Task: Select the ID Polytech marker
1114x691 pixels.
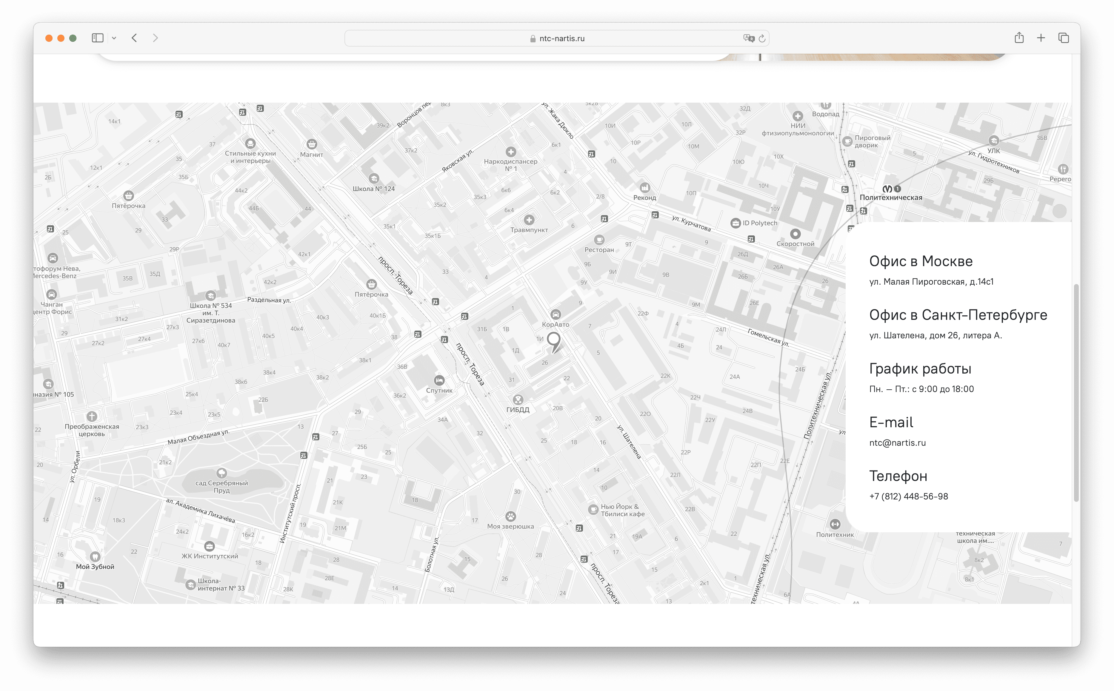Action: [736, 223]
